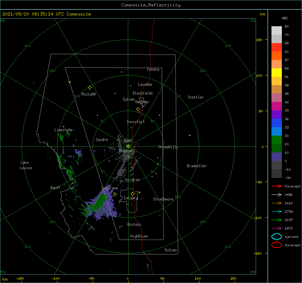302x283 pixels.
Task: Select the Strathmore label
Action: 163,199
